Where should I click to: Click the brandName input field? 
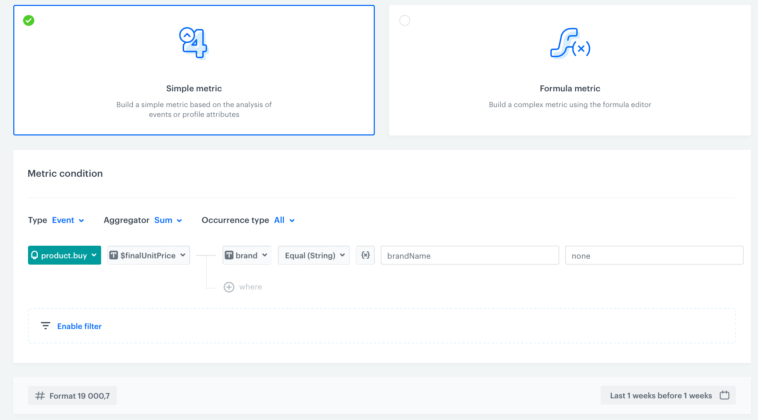point(470,255)
